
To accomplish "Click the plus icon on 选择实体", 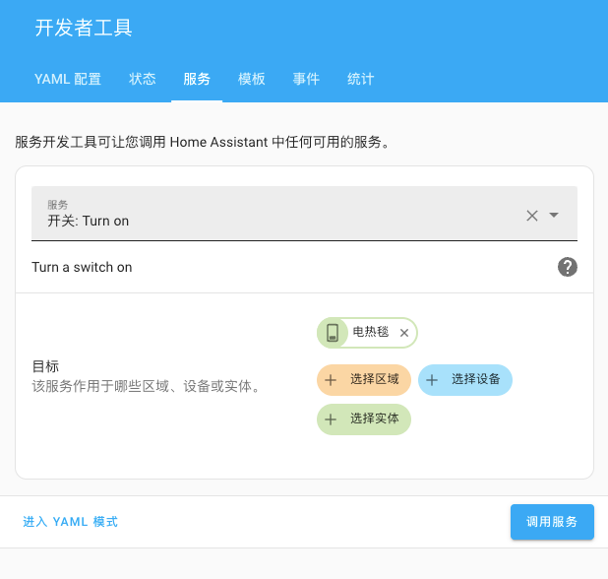I will click(331, 419).
